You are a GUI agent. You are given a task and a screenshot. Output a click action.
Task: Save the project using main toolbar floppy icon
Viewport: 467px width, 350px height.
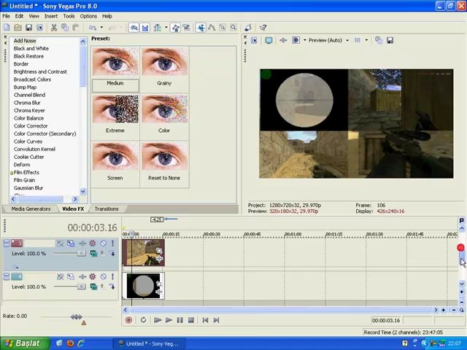pyautogui.click(x=28, y=28)
